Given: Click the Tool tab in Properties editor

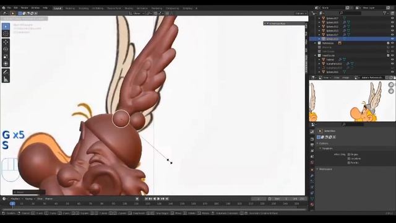Looking at the screenshot, I should [312, 131].
